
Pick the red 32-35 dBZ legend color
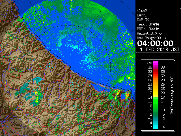pyautogui.click(x=156, y=72)
